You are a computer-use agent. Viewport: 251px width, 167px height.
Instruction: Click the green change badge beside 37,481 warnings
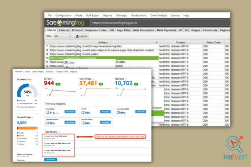click(101, 84)
